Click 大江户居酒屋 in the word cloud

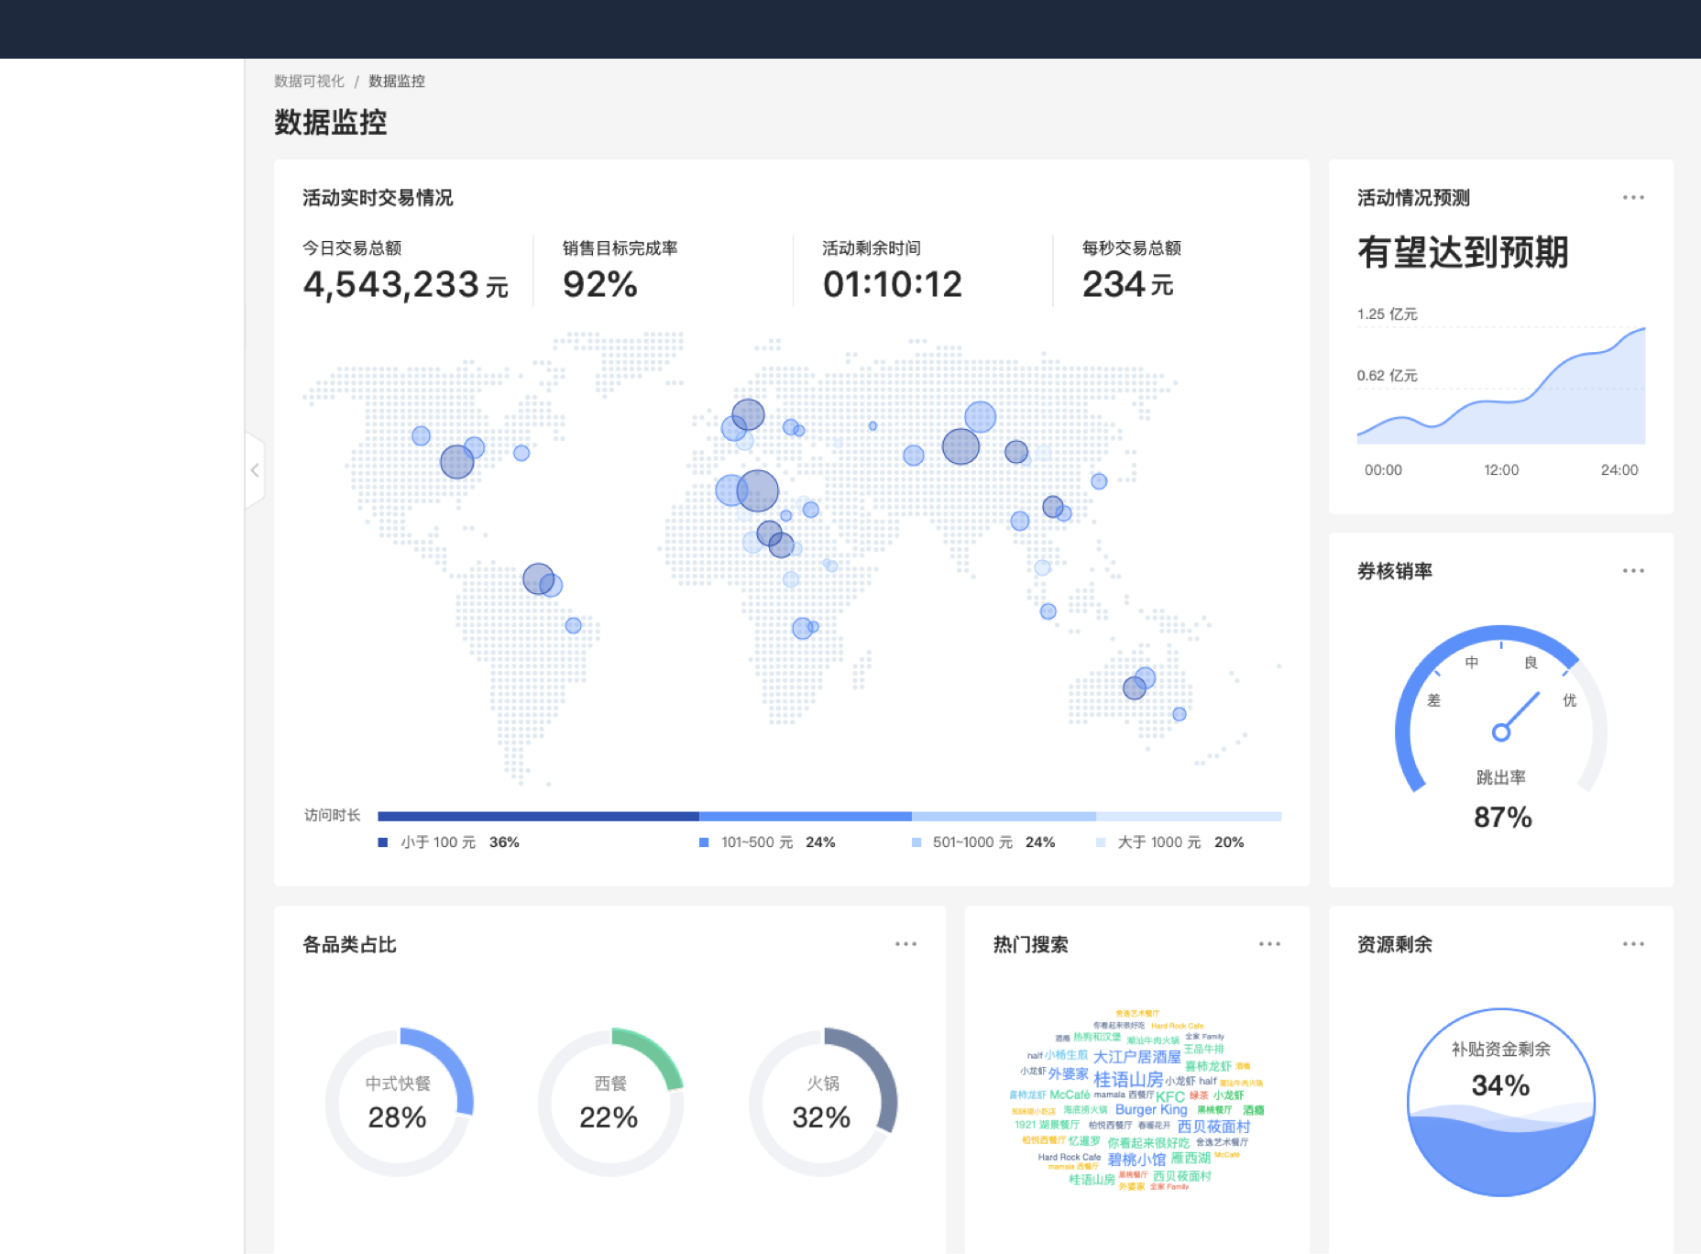point(1137,1057)
